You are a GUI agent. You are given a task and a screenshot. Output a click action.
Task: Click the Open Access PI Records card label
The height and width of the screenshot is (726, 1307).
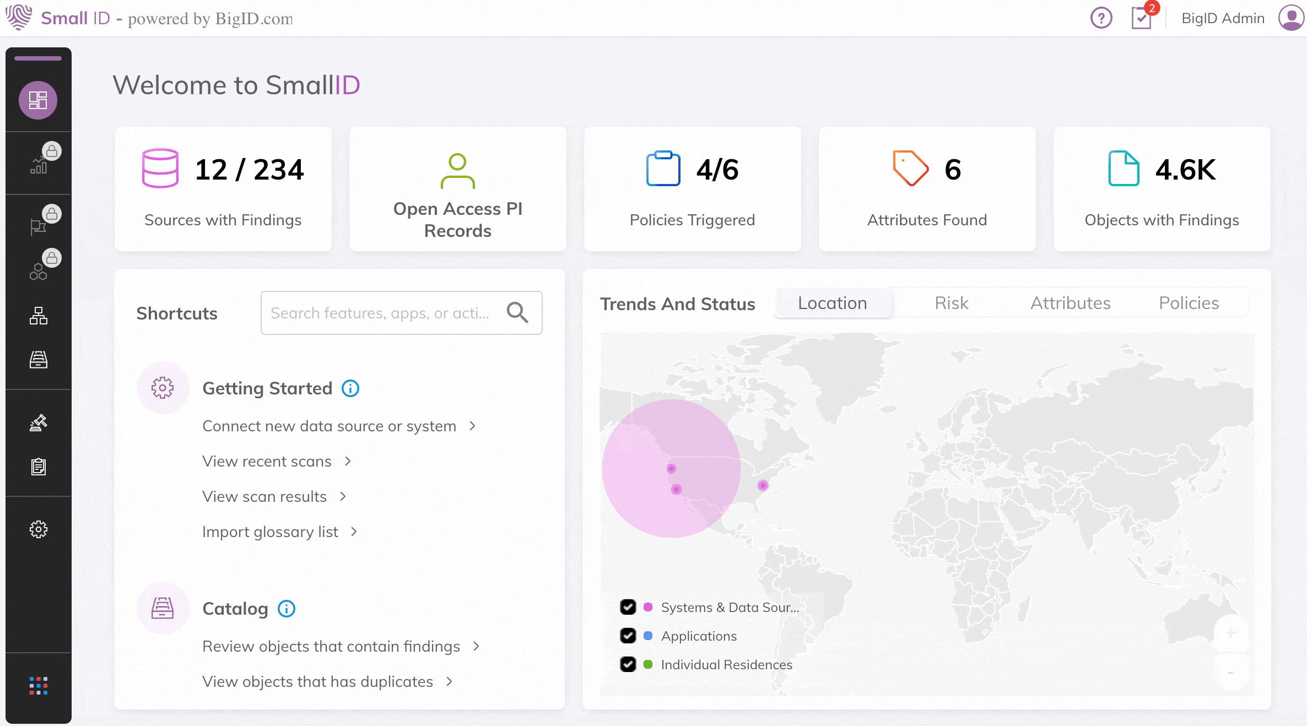point(458,219)
